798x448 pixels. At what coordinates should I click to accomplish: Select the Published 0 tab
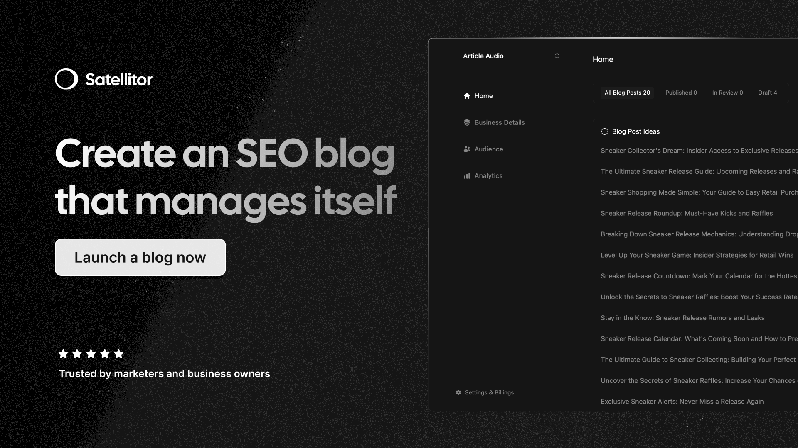tap(681, 93)
